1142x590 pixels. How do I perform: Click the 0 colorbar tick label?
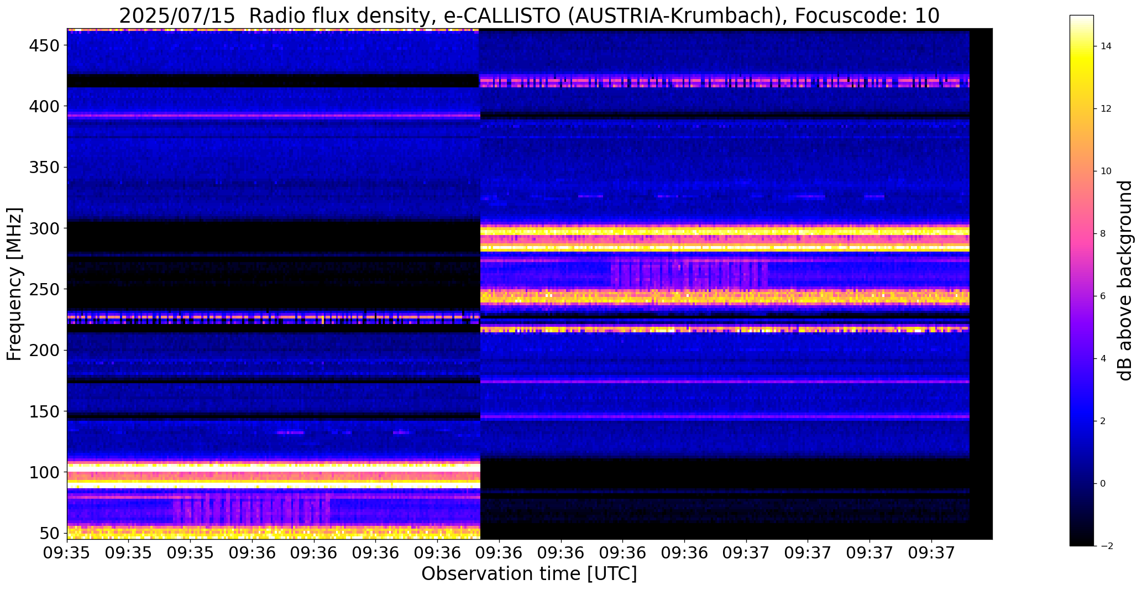pyautogui.click(x=1103, y=484)
